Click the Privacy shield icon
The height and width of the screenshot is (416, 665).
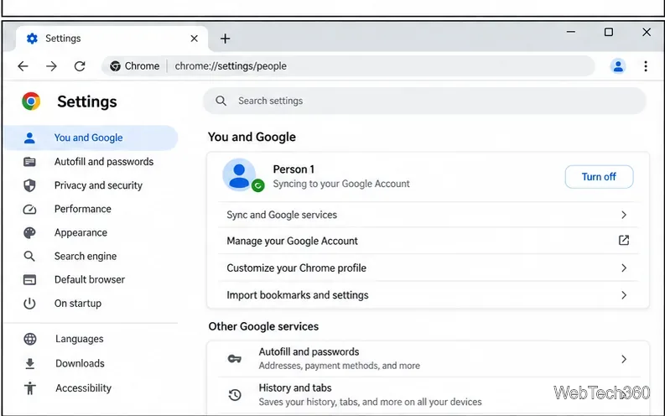29,185
